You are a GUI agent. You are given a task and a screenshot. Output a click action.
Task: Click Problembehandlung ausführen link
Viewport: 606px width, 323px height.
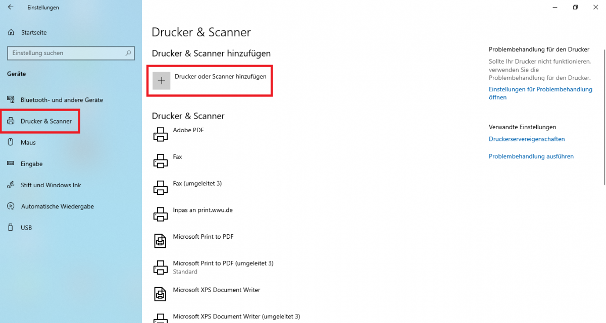(531, 156)
